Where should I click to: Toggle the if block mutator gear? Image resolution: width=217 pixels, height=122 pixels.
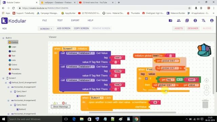146,79
